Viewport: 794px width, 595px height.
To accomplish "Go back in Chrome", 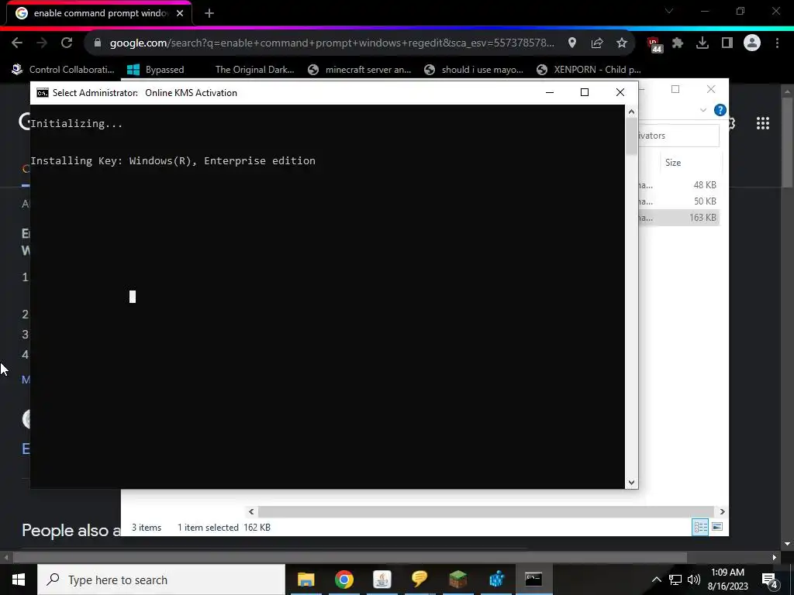I will coord(17,43).
